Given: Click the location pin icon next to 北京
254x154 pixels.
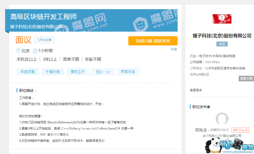Looking at the screenshot, I should click(18, 51).
